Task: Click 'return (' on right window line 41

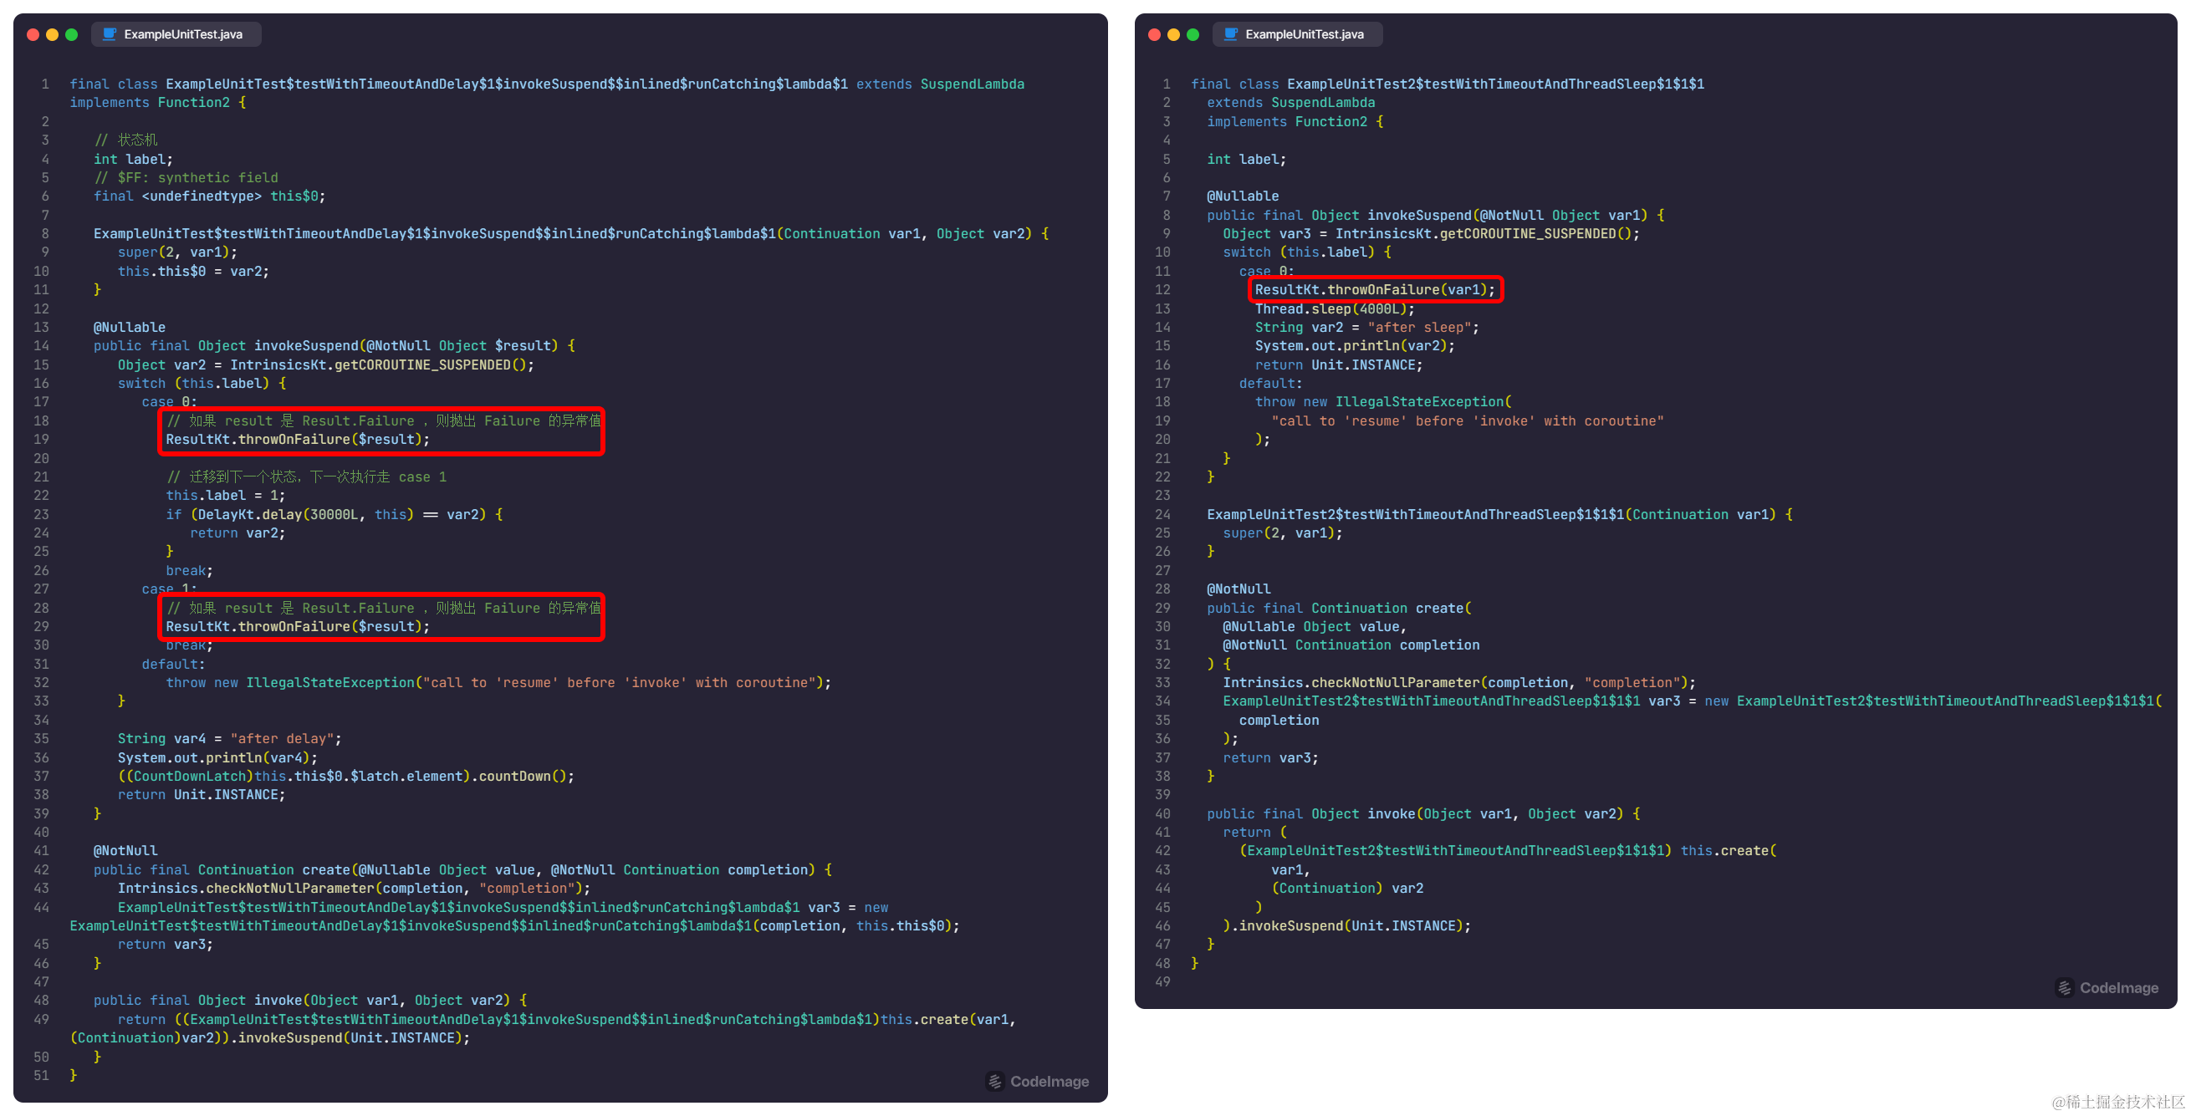Action: pos(1254,832)
